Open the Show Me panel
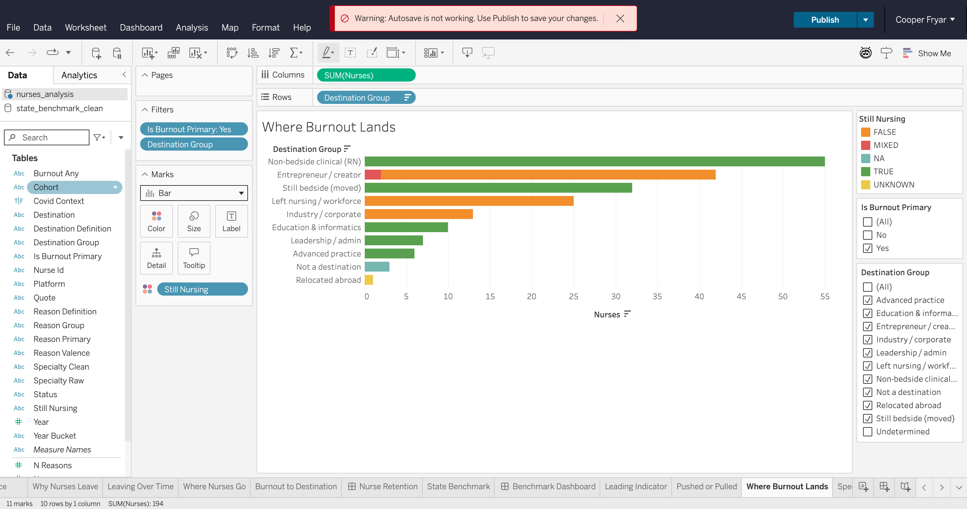967x509 pixels. click(x=927, y=53)
